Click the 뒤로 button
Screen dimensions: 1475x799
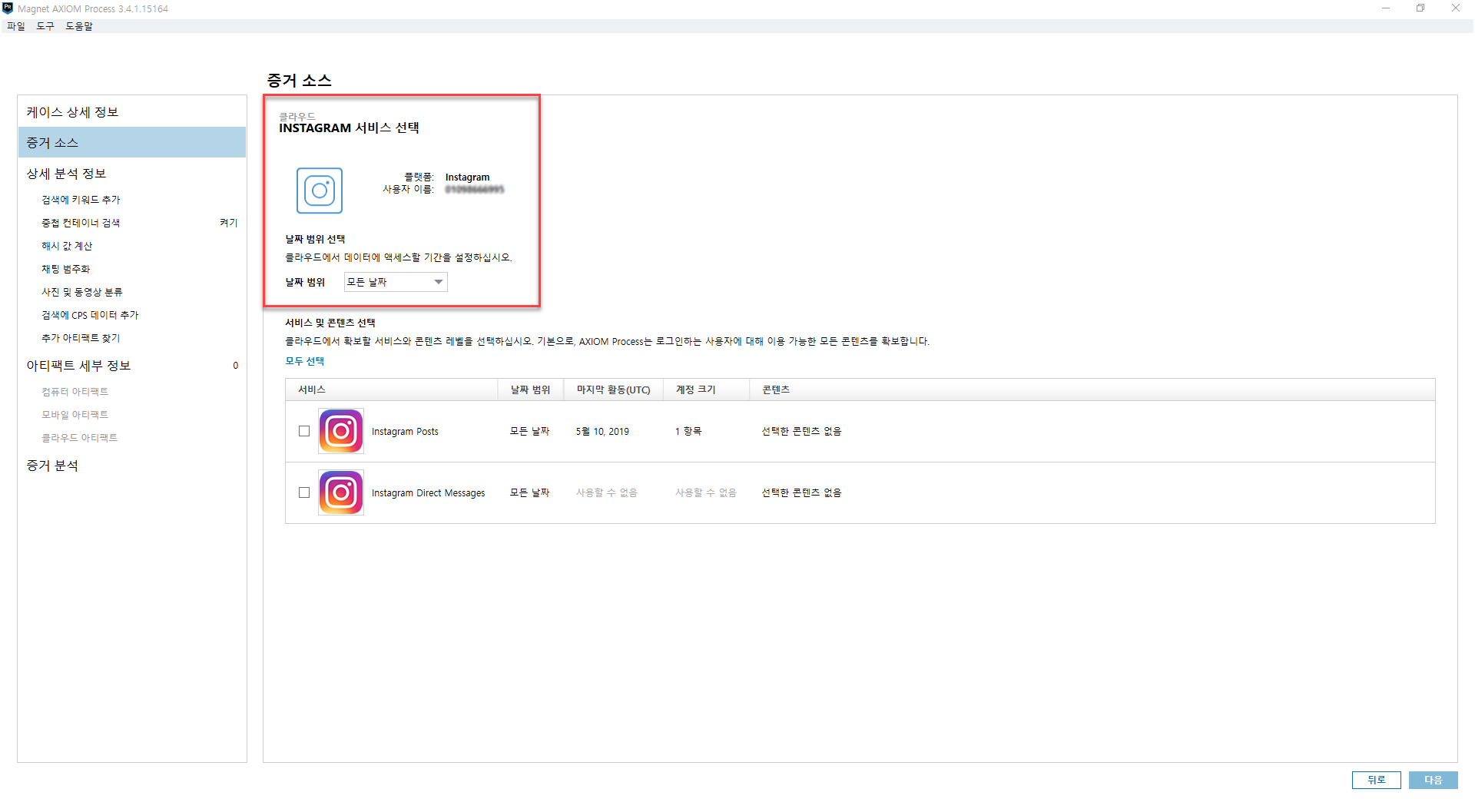tap(1376, 780)
